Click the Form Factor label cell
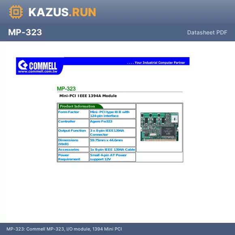The width and height of the screenshot is (235, 235). pos(73,114)
